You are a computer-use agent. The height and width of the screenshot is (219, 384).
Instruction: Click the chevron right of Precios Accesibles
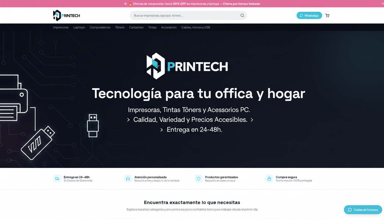252,120
